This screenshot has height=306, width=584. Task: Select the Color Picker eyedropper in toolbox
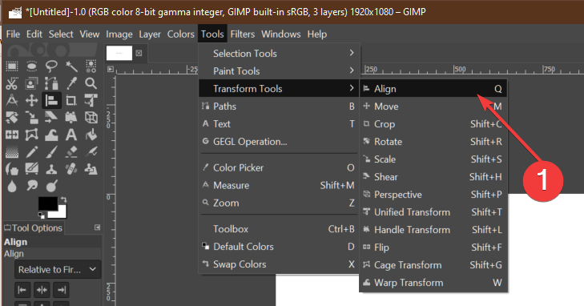[71, 83]
